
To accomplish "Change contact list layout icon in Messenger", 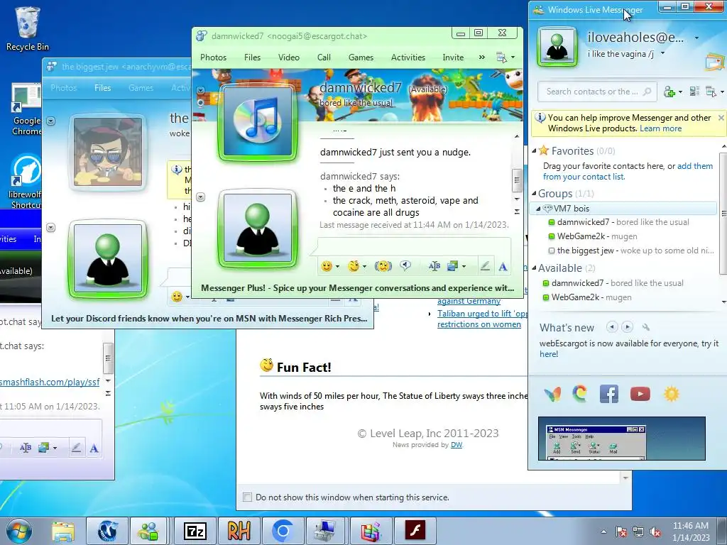I will [694, 92].
